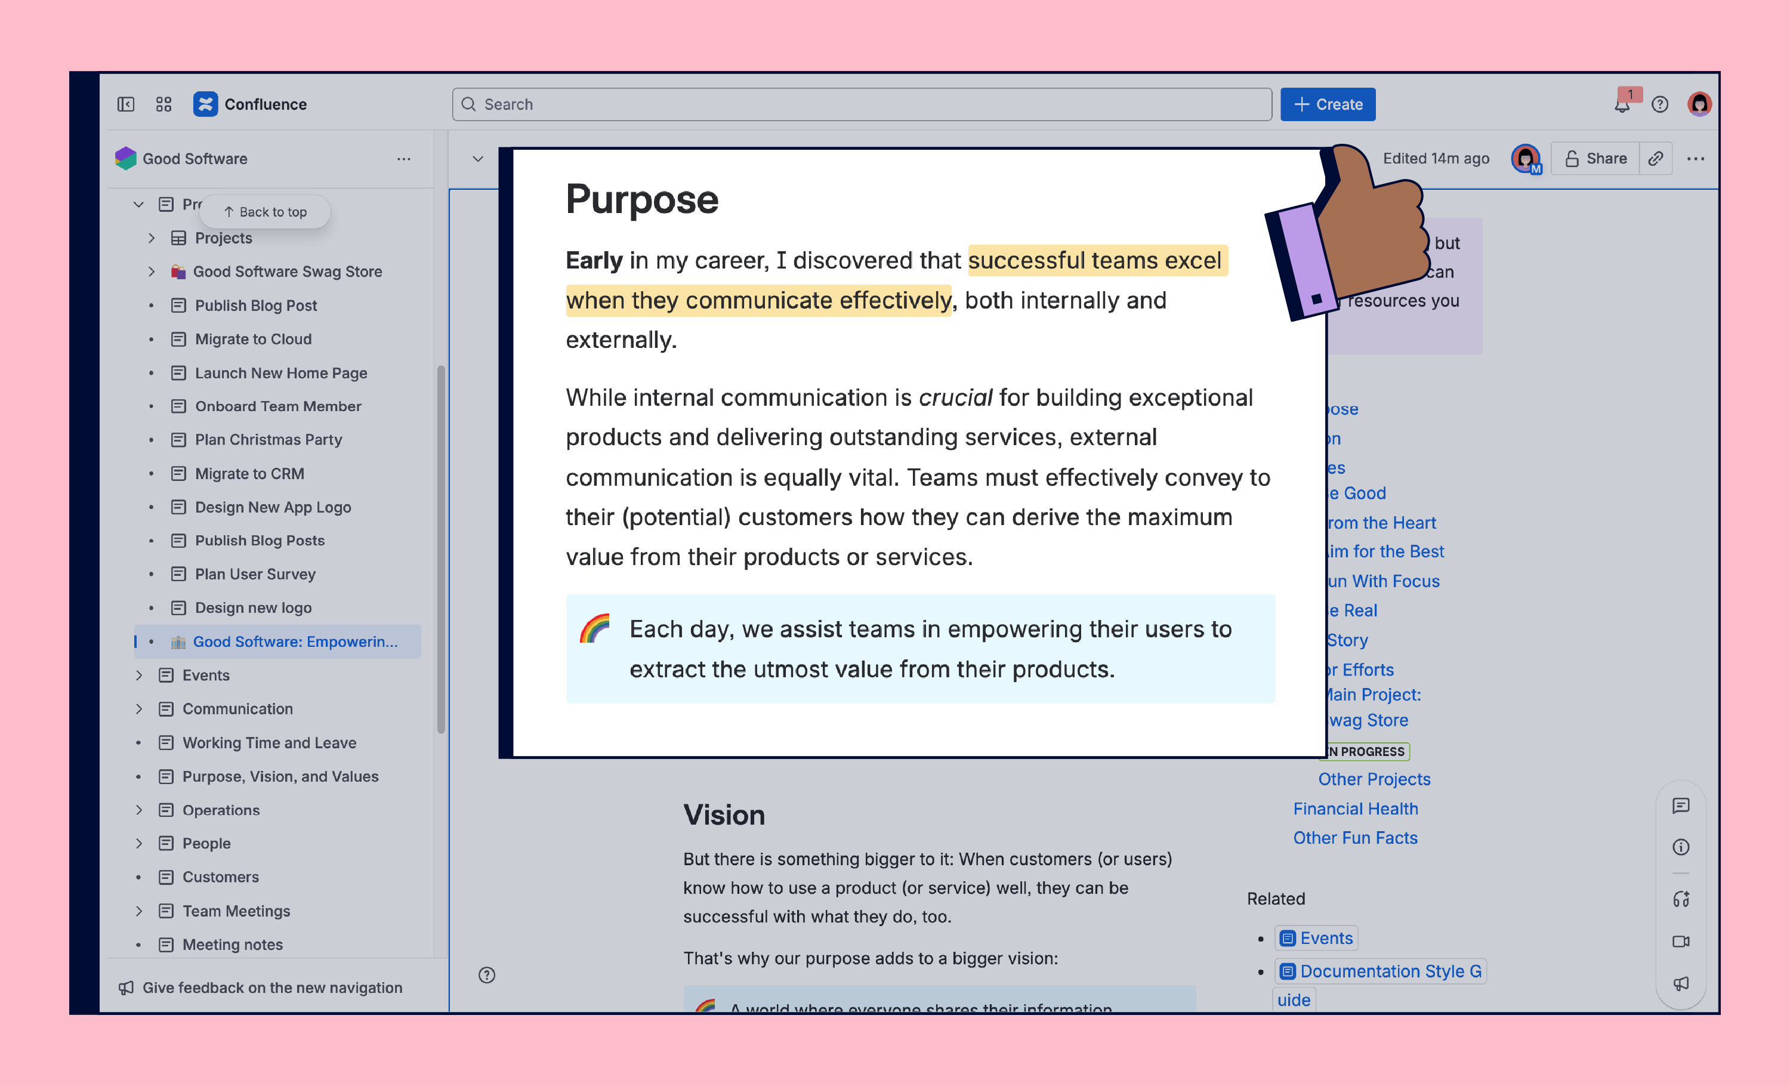Click the Share button
The width and height of the screenshot is (1790, 1086).
1596,158
